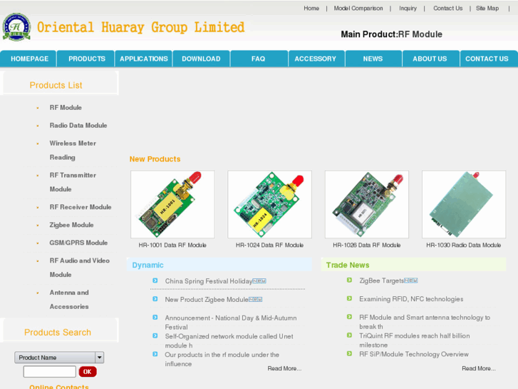The image size is (518, 389).
Task: Open the DOWNLOAD nav tab
Action: tap(201, 59)
